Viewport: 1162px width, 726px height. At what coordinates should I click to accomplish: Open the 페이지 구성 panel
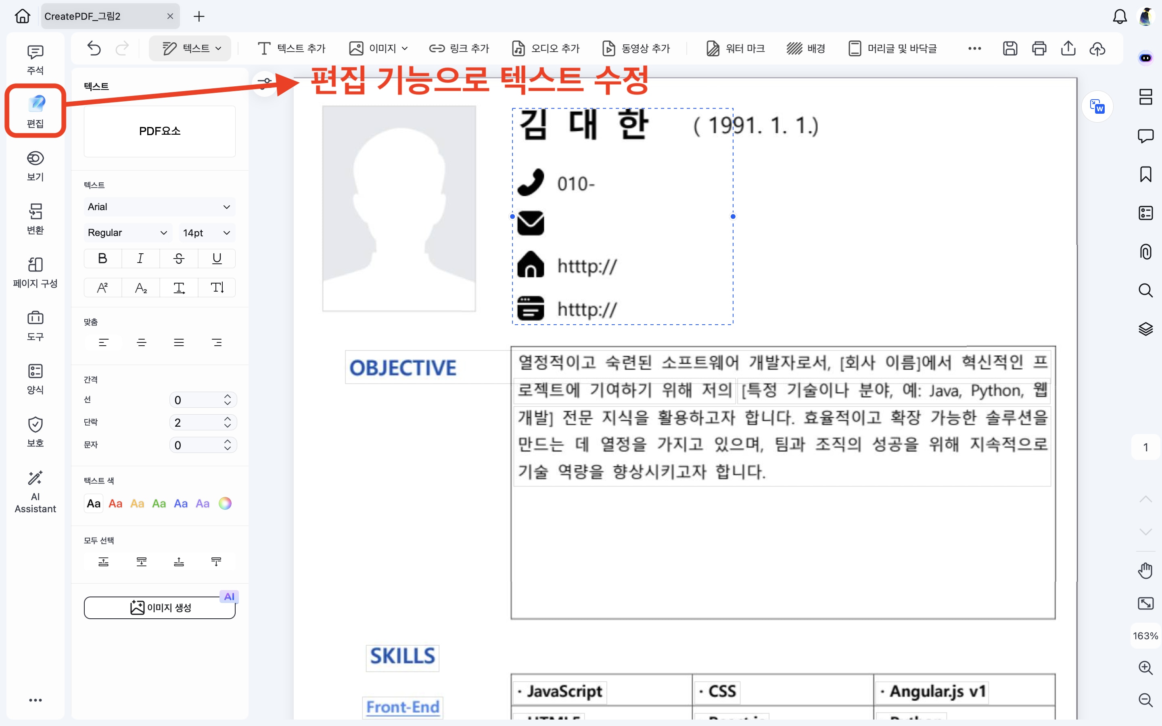tap(35, 272)
